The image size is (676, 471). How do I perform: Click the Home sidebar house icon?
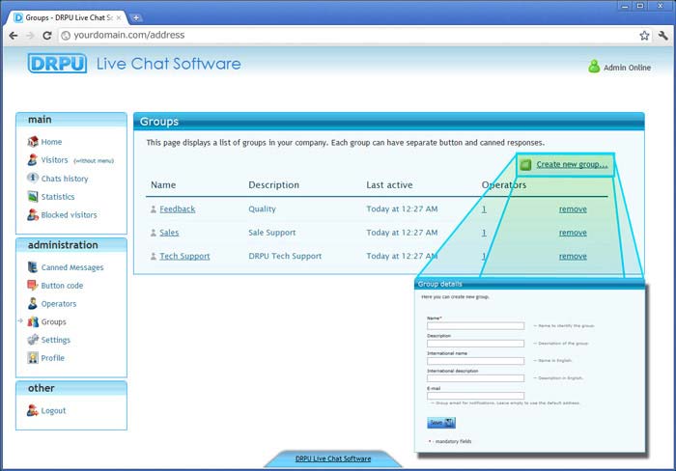(x=33, y=141)
